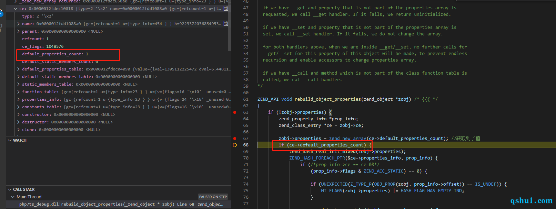
Task: Expand constructor variable node
Action: click(x=18, y=114)
